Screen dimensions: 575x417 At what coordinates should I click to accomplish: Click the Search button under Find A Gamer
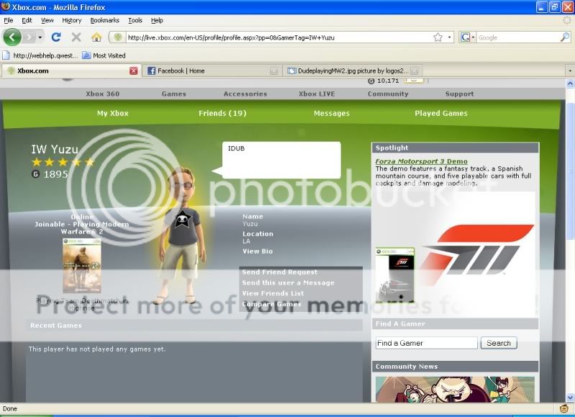coord(499,343)
